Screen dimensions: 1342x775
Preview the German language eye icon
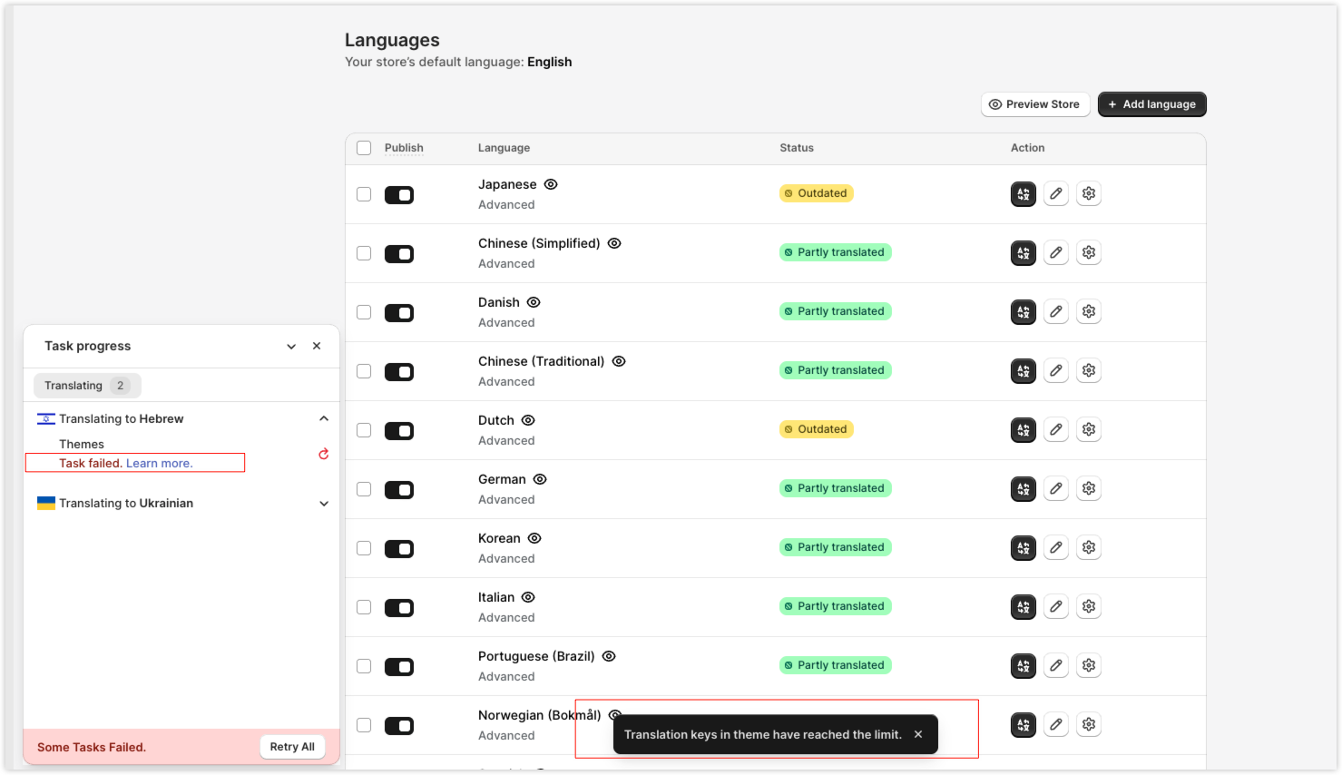(540, 479)
